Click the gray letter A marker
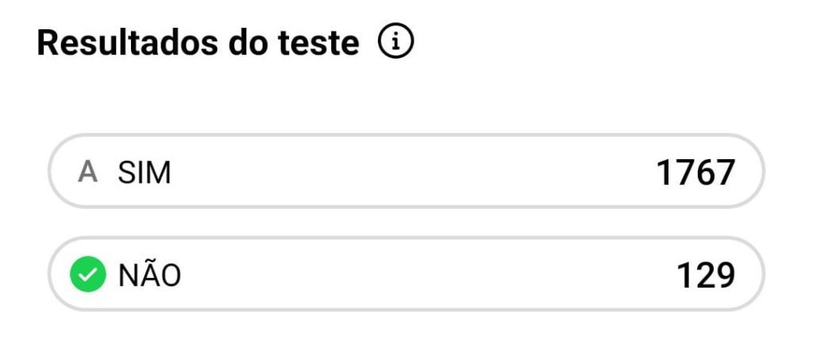 point(87,172)
